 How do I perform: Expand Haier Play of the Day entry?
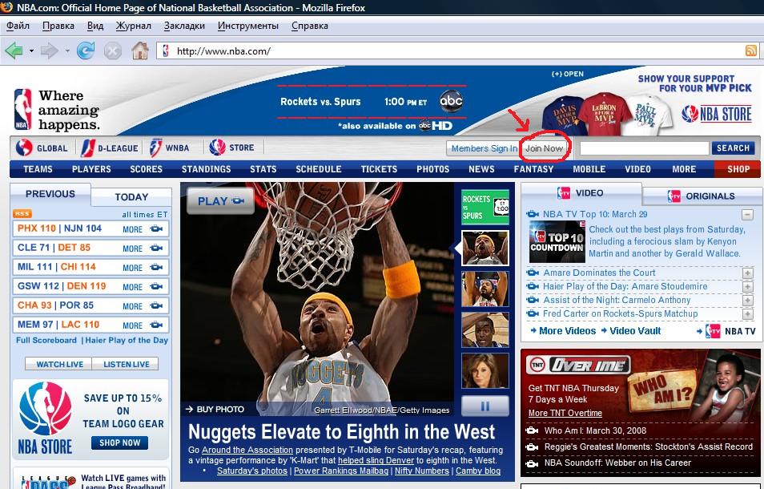pyautogui.click(x=747, y=287)
